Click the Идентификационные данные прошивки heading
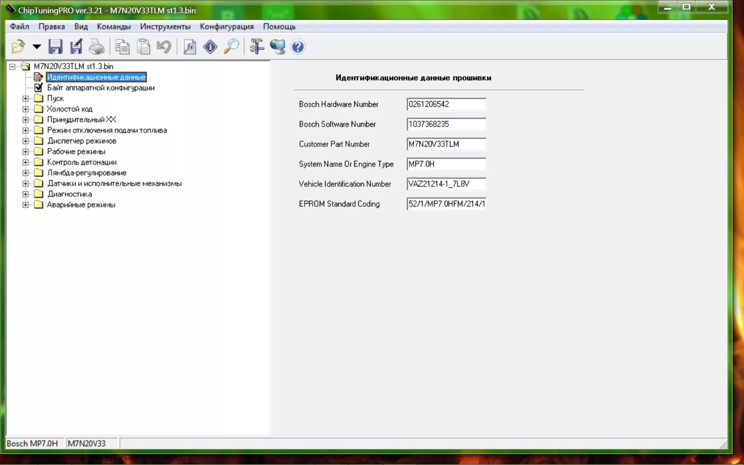 413,78
